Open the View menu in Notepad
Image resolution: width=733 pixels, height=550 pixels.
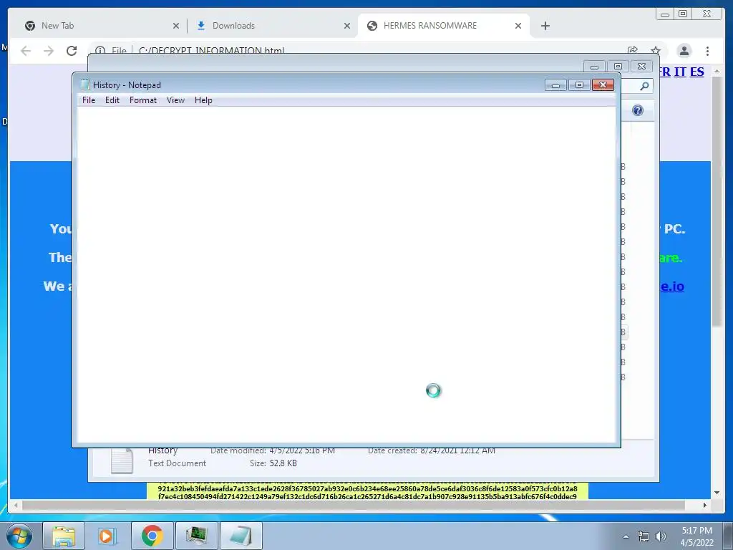click(176, 100)
